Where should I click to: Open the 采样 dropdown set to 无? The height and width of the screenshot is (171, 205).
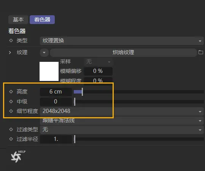pyautogui.click(x=98, y=61)
